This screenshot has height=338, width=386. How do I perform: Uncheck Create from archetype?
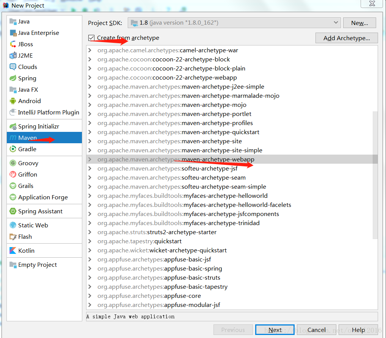(x=91, y=38)
